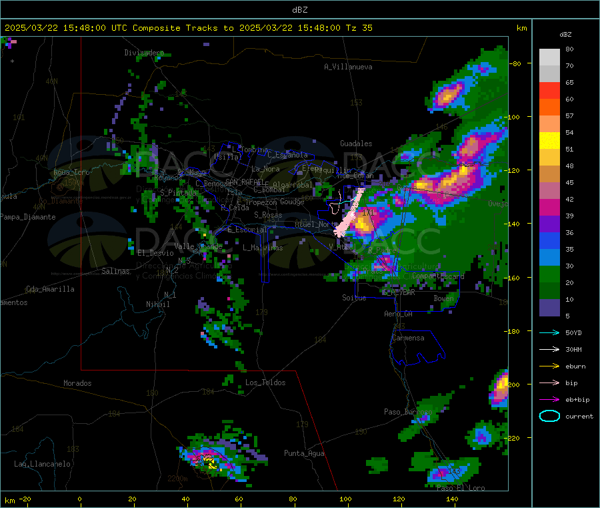
Task: Click the 'Carmensa' place label
Action: [408, 338]
